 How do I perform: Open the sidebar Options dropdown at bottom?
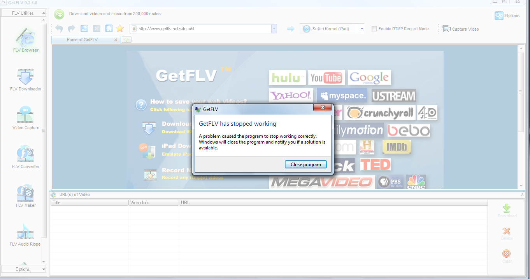24,269
